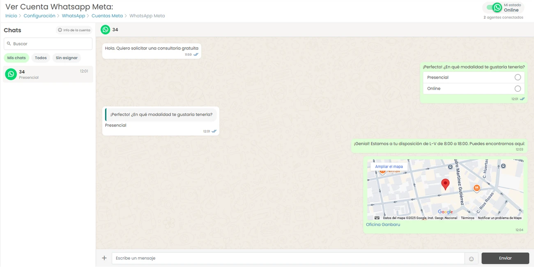The width and height of the screenshot is (534, 267).
Task: Open Info de la cuenta
Action: [74, 30]
